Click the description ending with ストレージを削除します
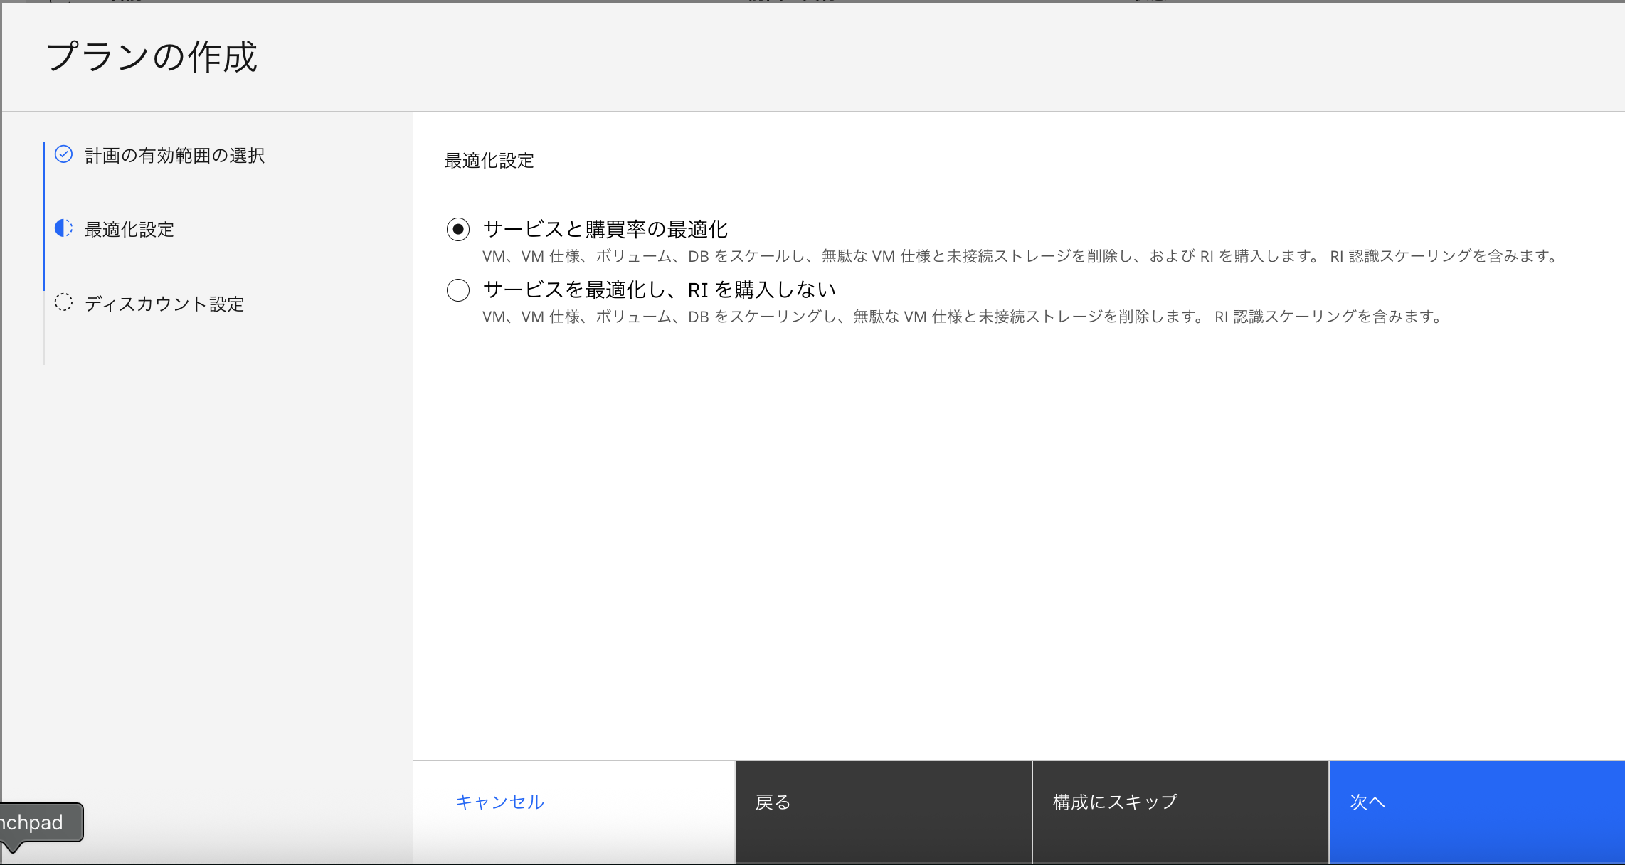Image resolution: width=1625 pixels, height=865 pixels. [x=962, y=317]
